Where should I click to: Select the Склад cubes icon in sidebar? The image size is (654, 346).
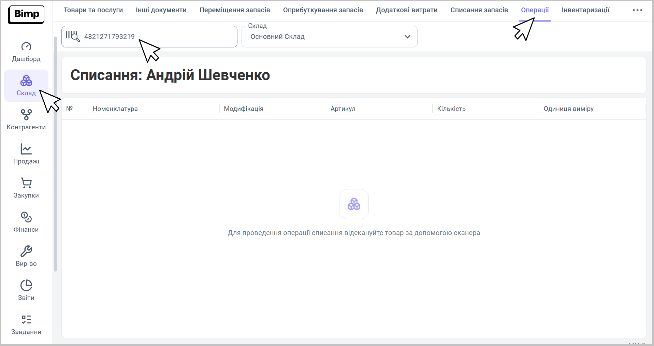tap(26, 81)
